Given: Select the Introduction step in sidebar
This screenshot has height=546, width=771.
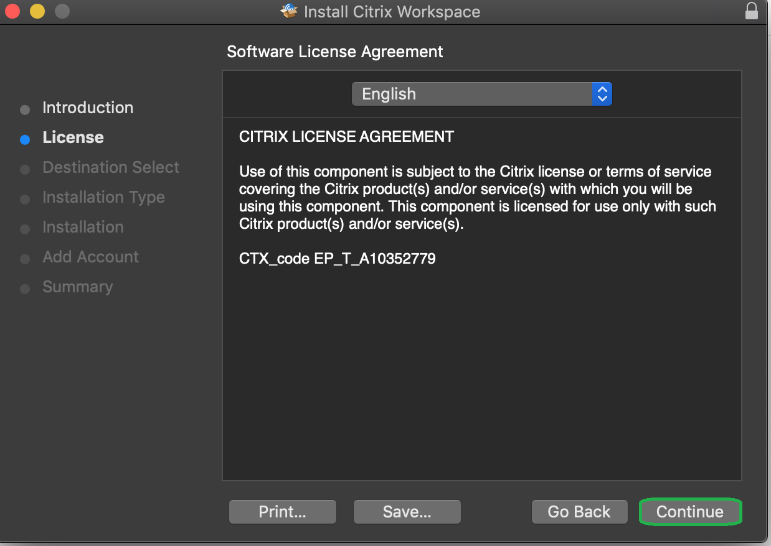Looking at the screenshot, I should pyautogui.click(x=88, y=108).
